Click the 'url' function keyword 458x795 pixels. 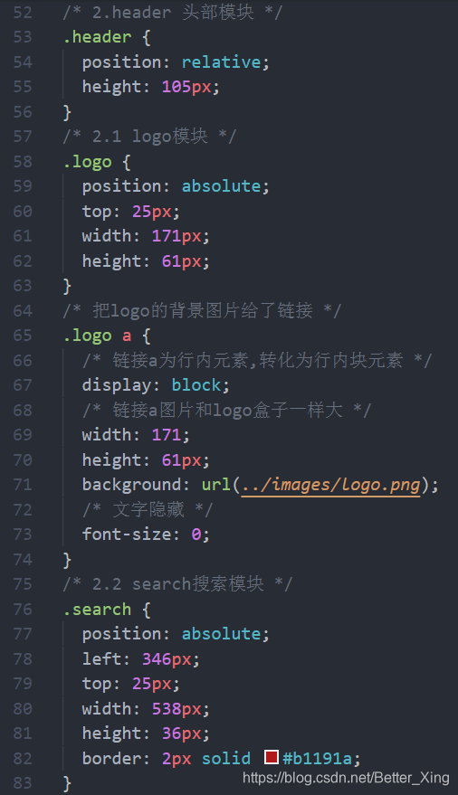click(x=216, y=485)
